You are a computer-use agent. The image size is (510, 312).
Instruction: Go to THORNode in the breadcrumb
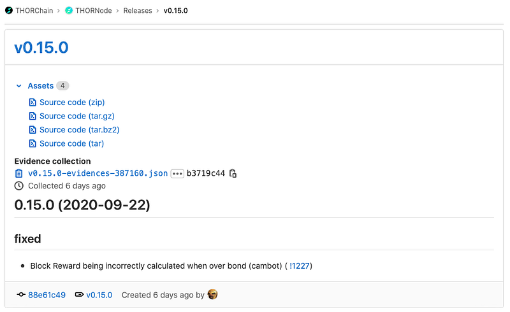(93, 10)
